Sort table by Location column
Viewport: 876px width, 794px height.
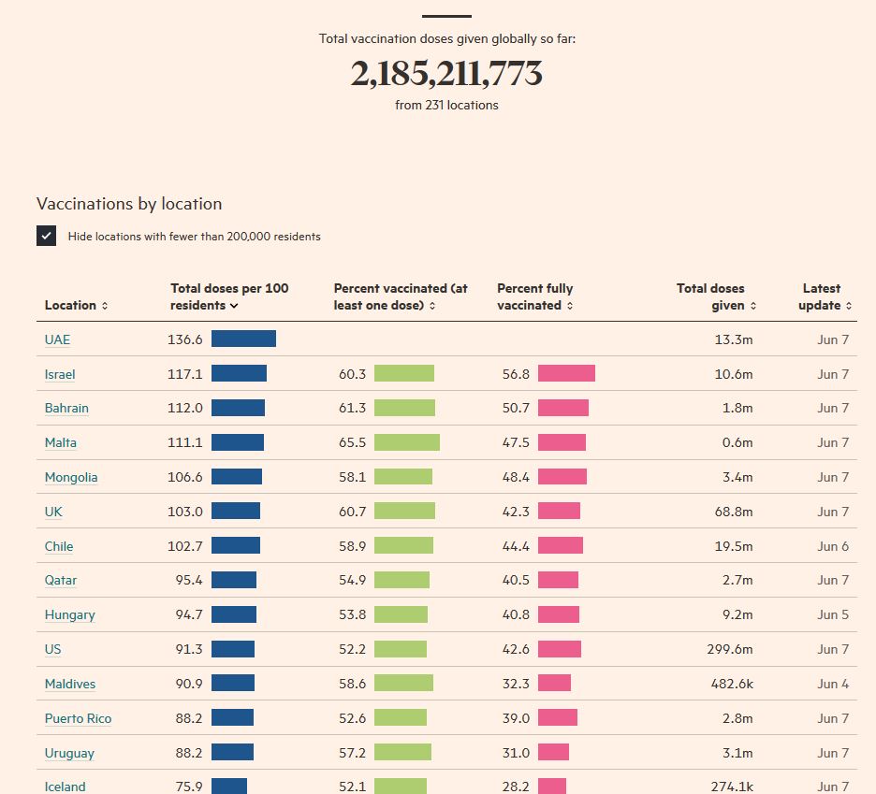pos(76,305)
